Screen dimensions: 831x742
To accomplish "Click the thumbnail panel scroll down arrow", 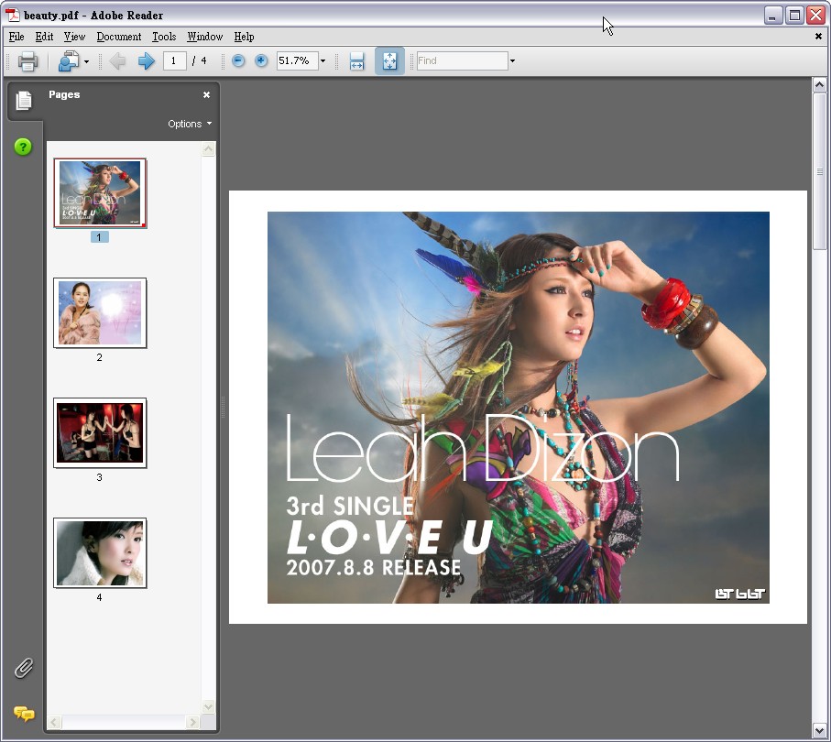I will (208, 706).
